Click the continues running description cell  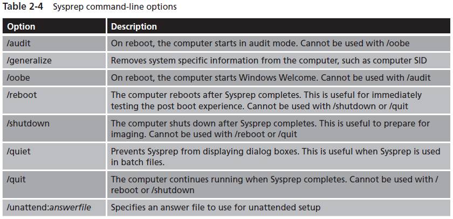279,185
